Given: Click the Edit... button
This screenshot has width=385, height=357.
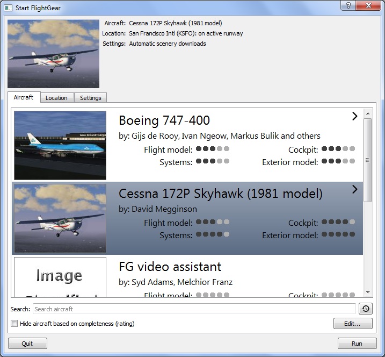Looking at the screenshot, I should [x=353, y=324].
